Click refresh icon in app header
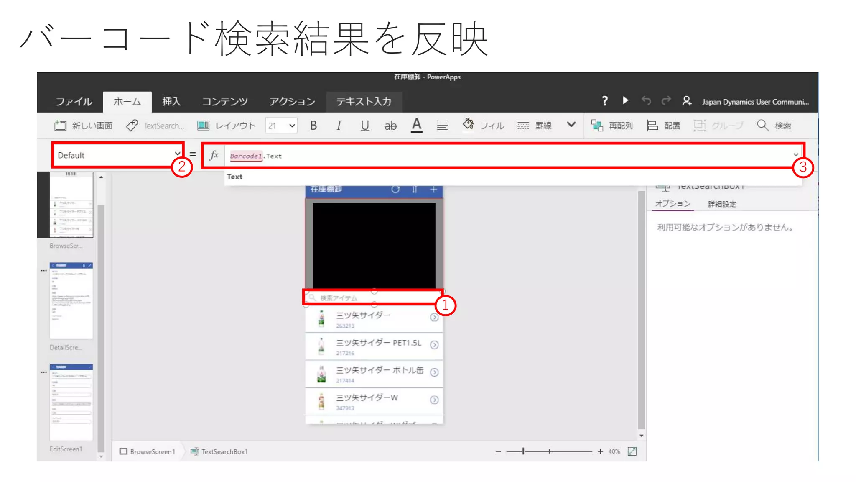The image size is (856, 482). click(395, 190)
